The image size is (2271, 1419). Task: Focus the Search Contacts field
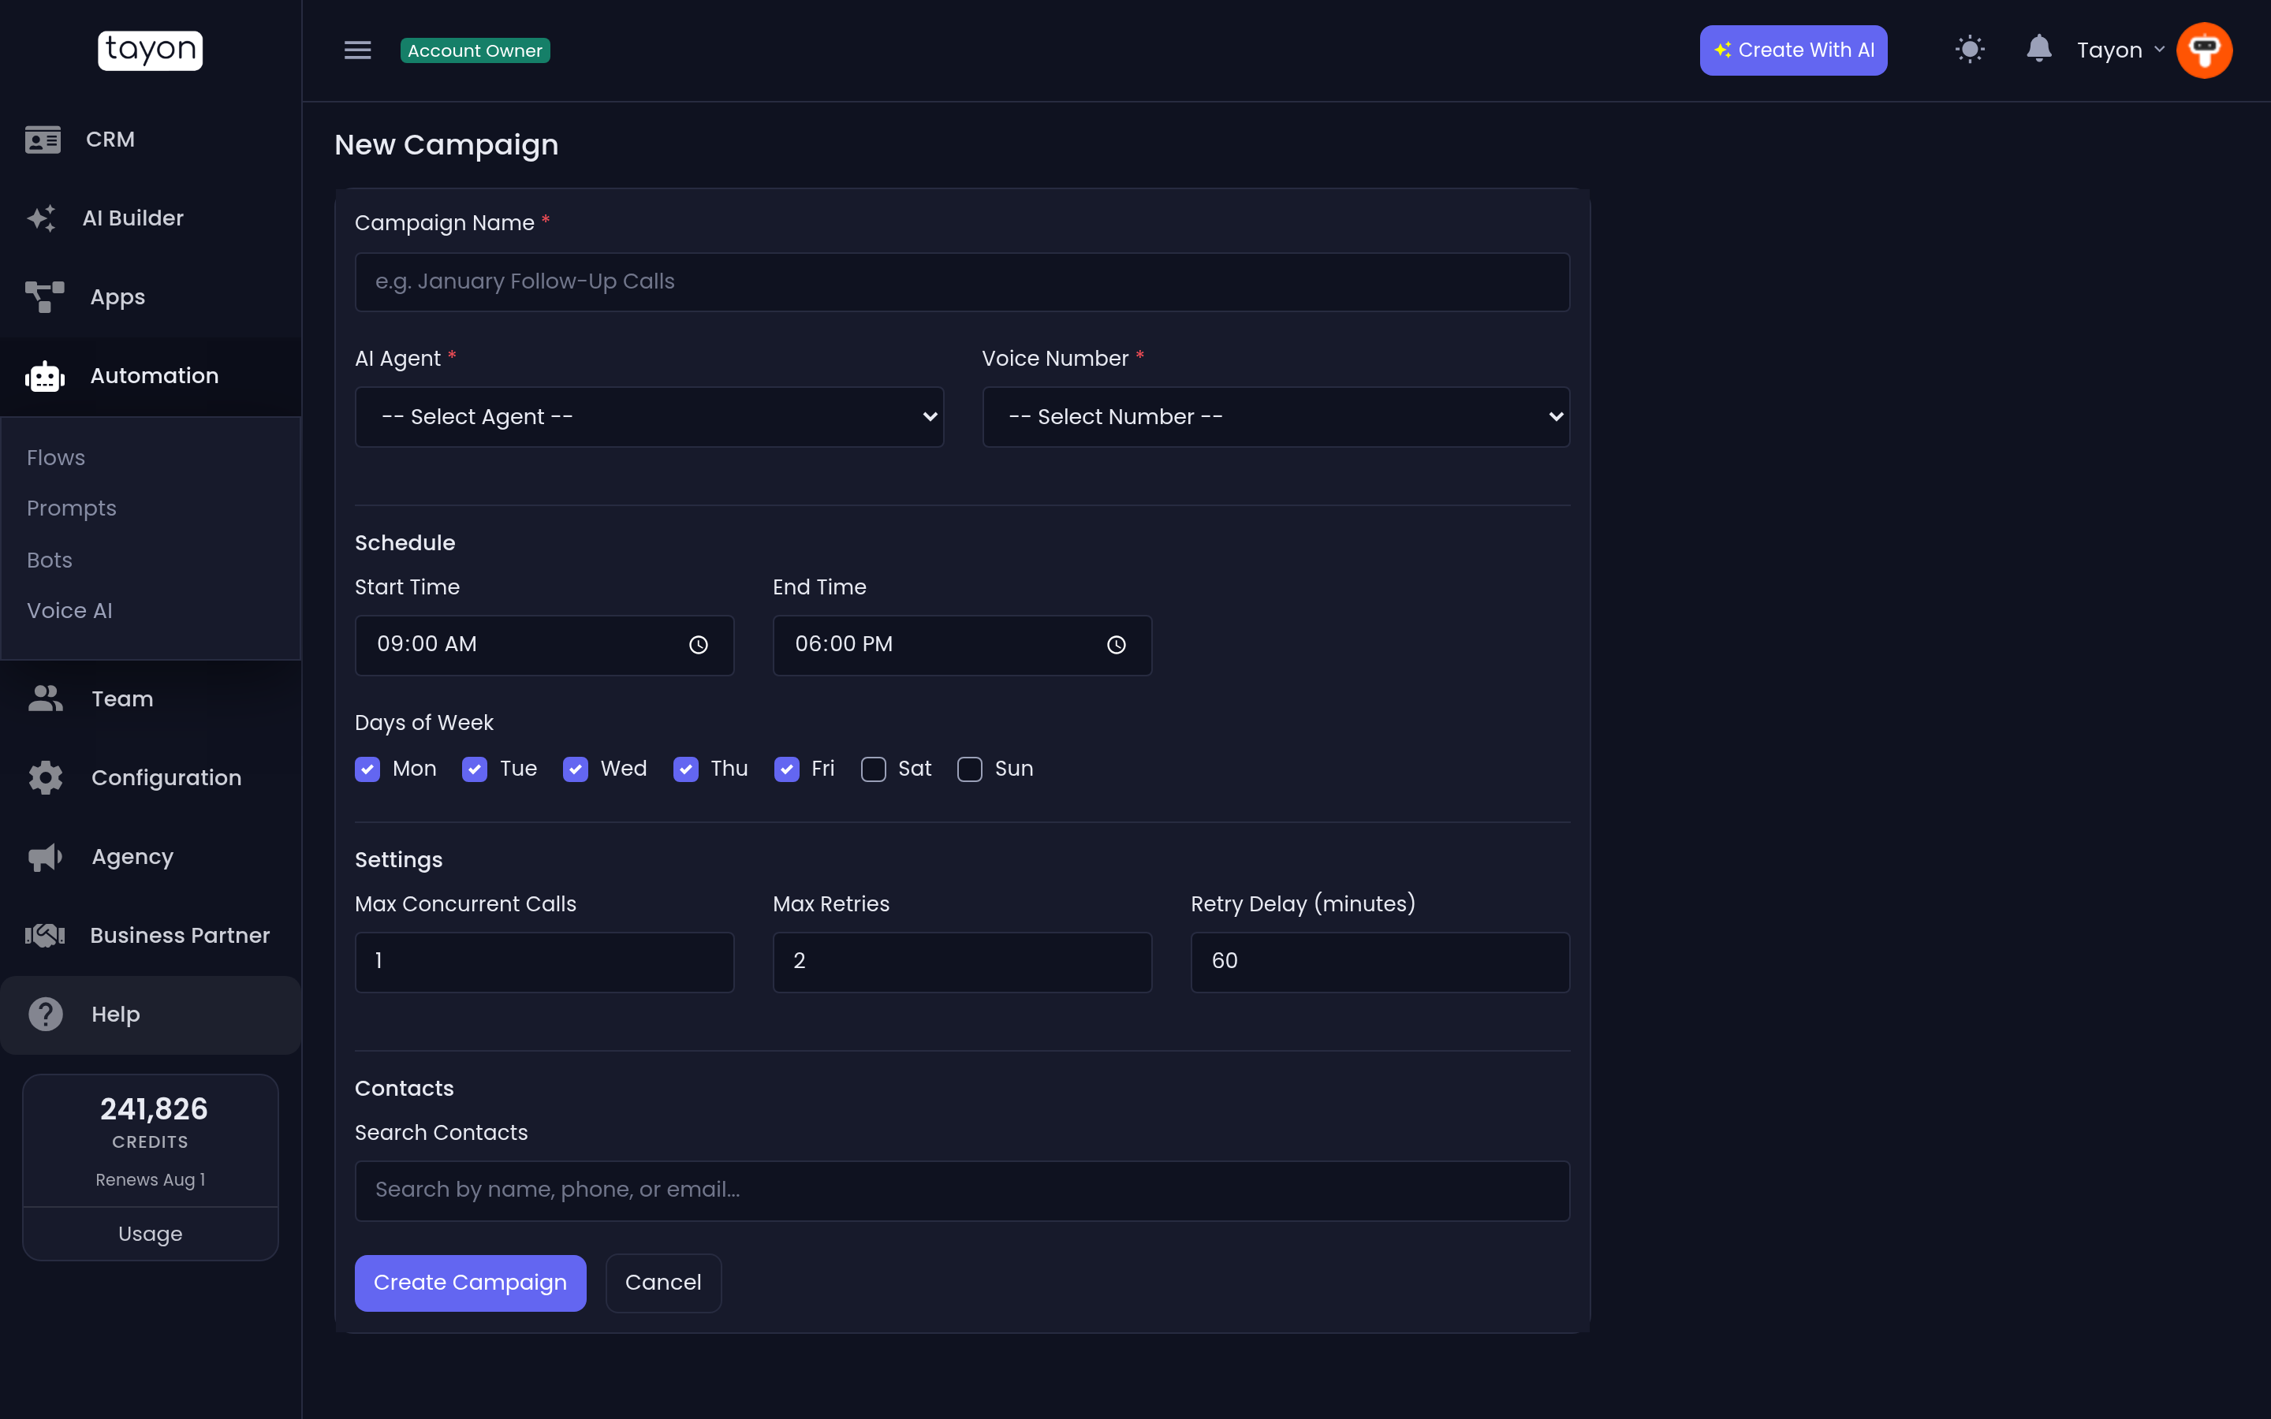pos(962,1190)
